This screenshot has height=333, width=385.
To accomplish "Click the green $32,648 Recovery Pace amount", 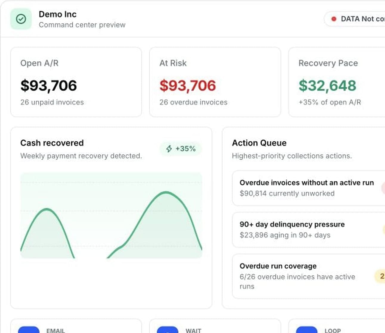I will (x=327, y=85).
